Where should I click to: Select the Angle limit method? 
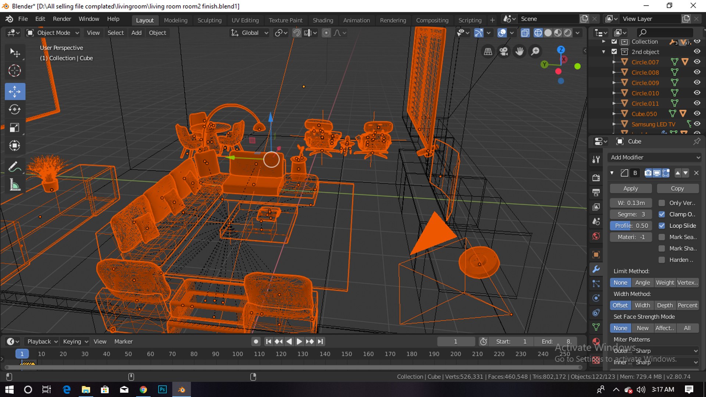pos(642,283)
